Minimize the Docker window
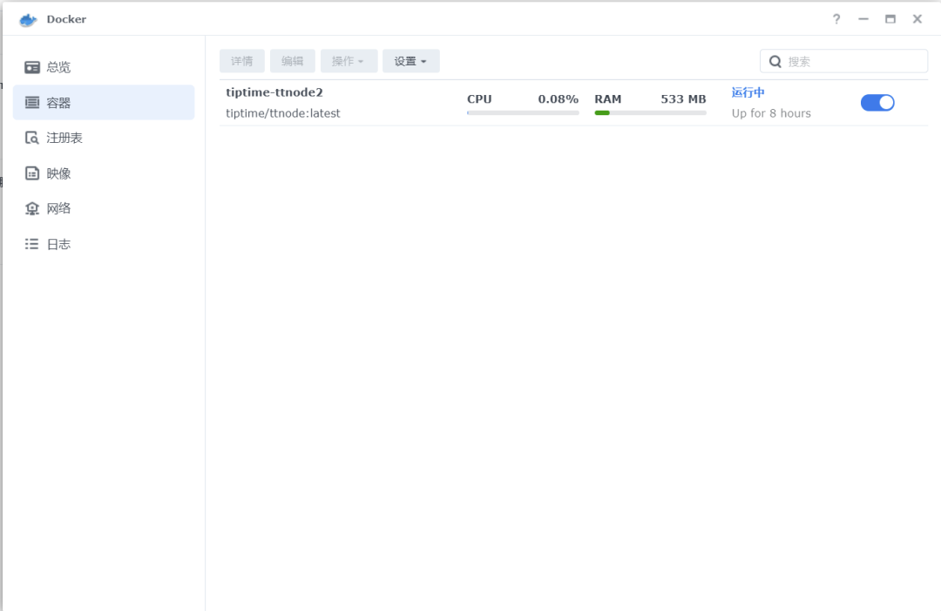The image size is (941, 611). coord(863,19)
